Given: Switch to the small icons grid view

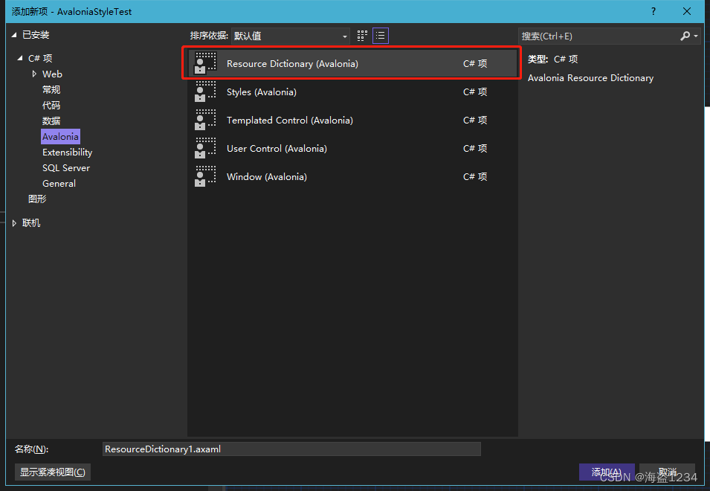Looking at the screenshot, I should click(362, 36).
